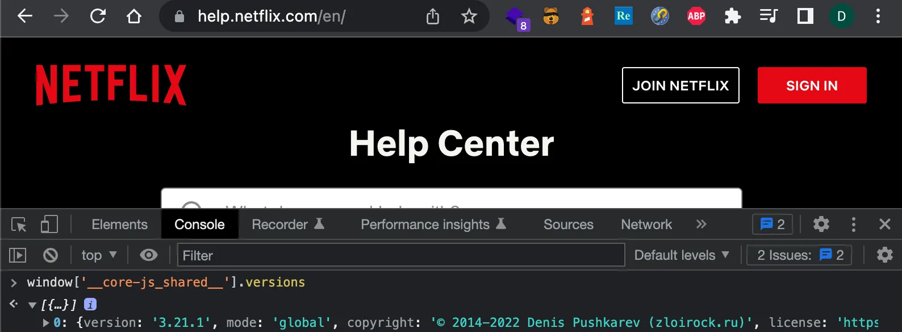The image size is (902, 332).
Task: Open the ABP Adblock Plus extension
Action: tap(696, 16)
